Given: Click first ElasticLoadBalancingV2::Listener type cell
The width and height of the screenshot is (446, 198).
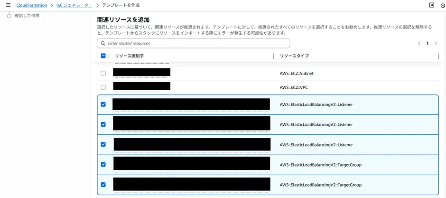Looking at the screenshot, I should point(316,104).
